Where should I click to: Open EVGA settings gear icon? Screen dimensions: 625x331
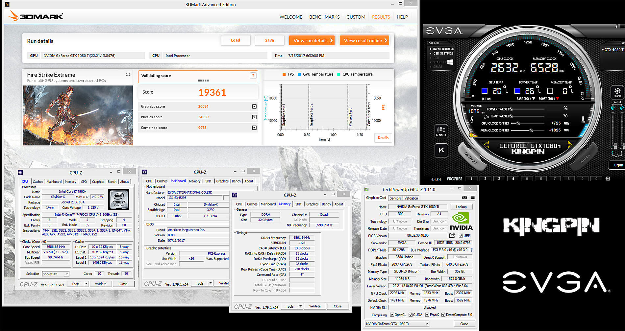pyautogui.click(x=608, y=179)
